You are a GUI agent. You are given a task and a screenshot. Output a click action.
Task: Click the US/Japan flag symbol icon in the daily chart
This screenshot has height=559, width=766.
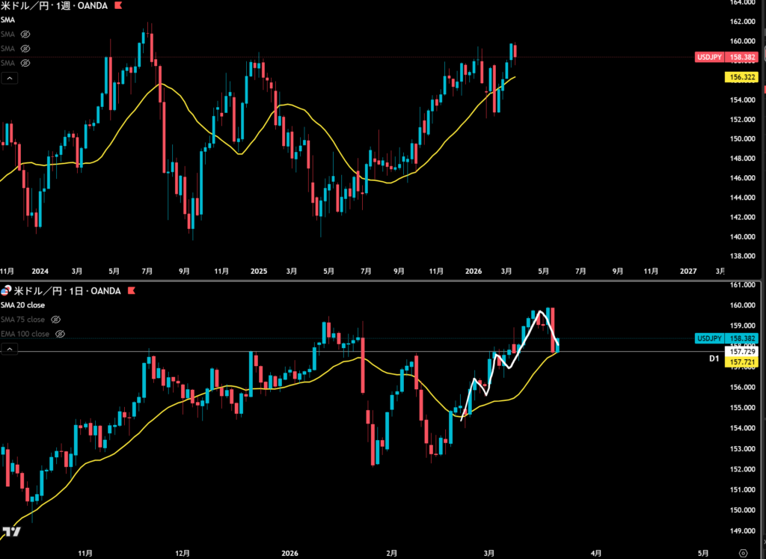coord(6,290)
